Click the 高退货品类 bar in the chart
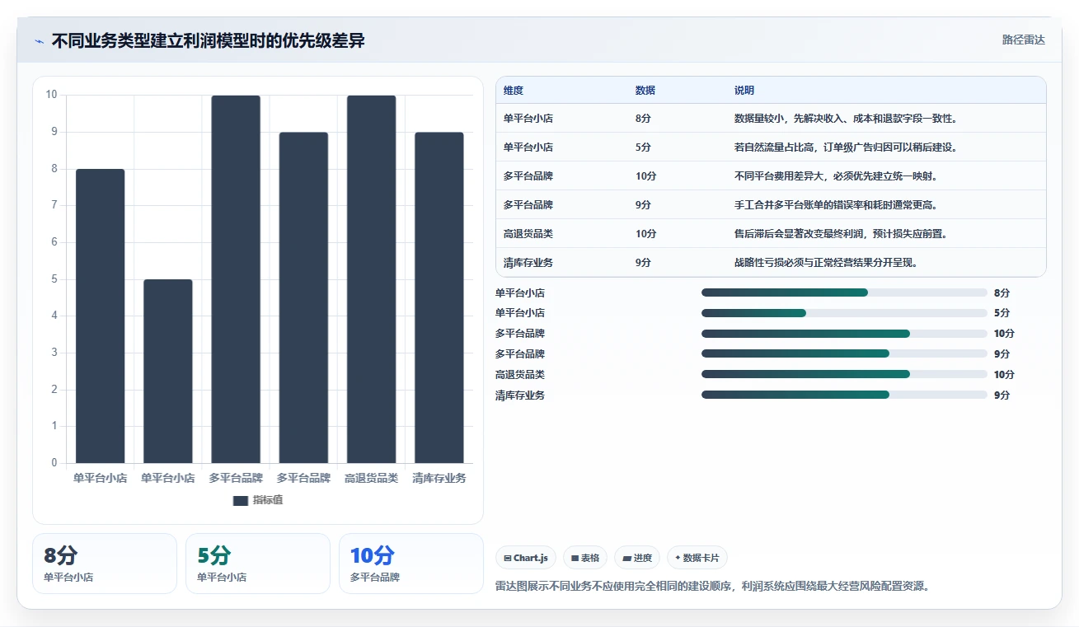This screenshot has height=627, width=1079. [371, 279]
